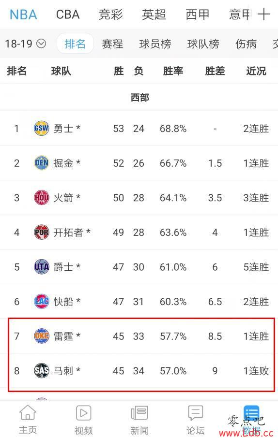The image size is (278, 438).
Task: Select the DEN Nuggets team logo
Action: (42, 163)
